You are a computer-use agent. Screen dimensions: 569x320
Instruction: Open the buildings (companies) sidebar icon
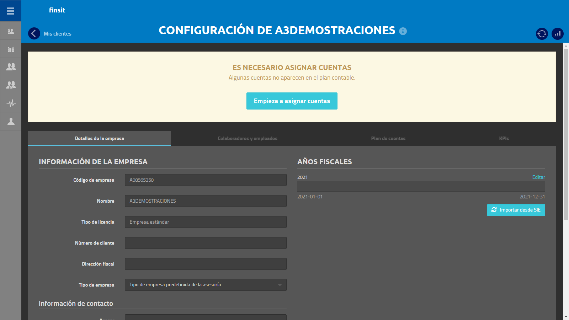(11, 49)
